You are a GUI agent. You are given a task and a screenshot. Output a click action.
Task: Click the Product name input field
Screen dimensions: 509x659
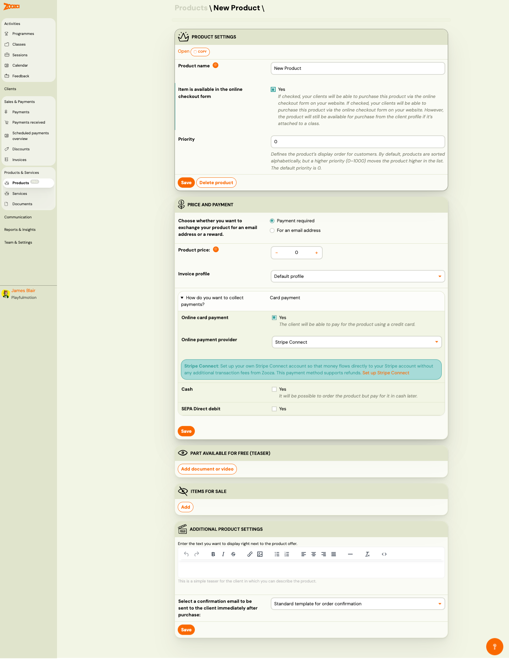[358, 68]
